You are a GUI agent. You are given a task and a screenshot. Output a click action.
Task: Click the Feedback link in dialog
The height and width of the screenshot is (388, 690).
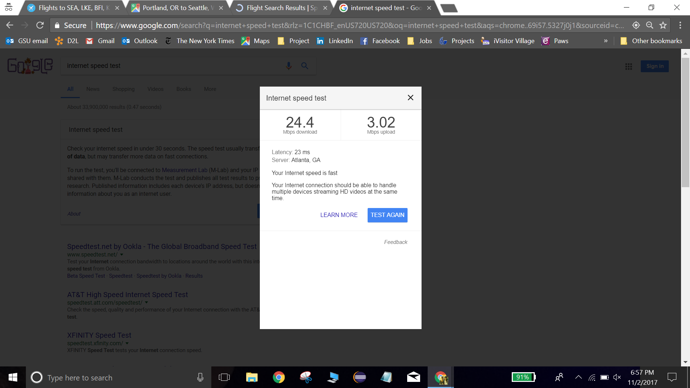tap(396, 242)
